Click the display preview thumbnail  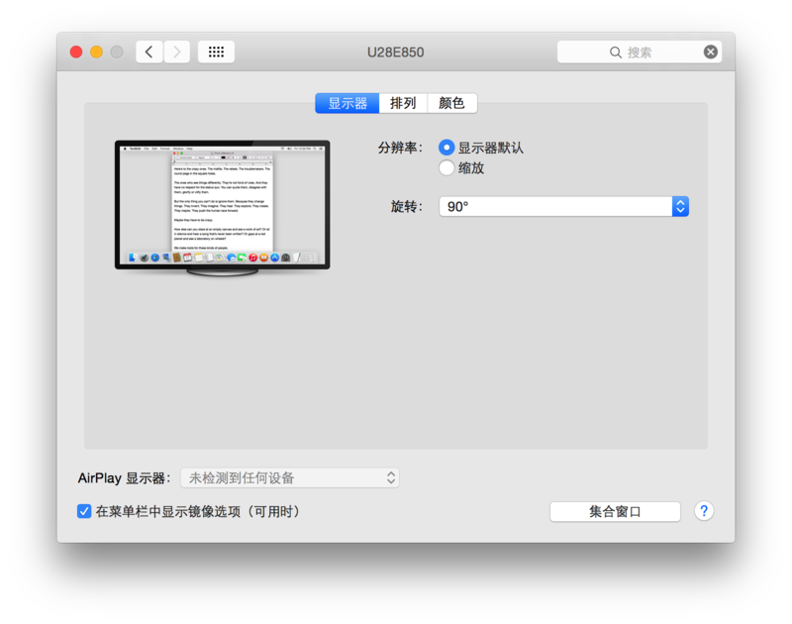click(x=222, y=208)
